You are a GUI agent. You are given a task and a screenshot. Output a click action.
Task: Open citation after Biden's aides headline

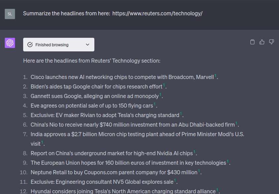tap(164, 86)
